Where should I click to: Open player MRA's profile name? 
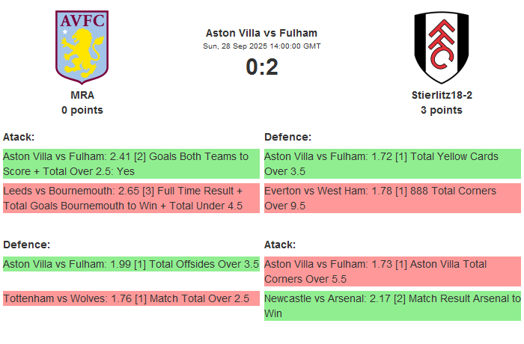(x=82, y=95)
